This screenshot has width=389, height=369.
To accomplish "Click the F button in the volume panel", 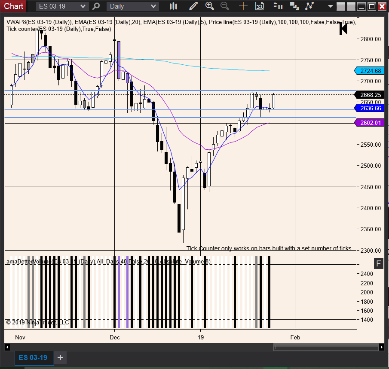I will coord(378,263).
